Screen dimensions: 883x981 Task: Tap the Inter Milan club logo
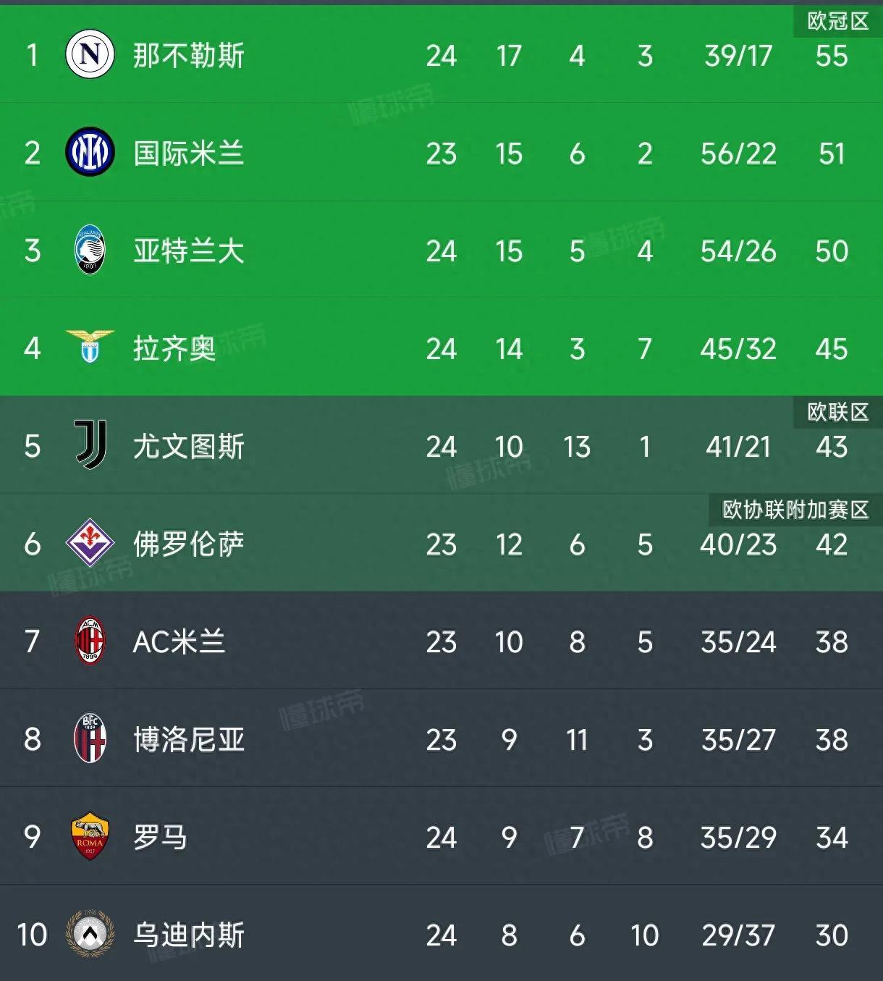click(x=90, y=153)
